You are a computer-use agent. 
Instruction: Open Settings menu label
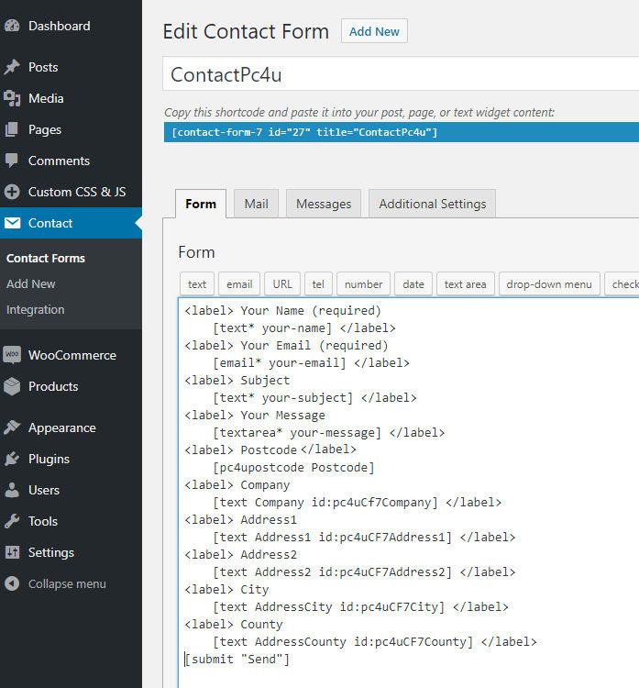coord(50,552)
